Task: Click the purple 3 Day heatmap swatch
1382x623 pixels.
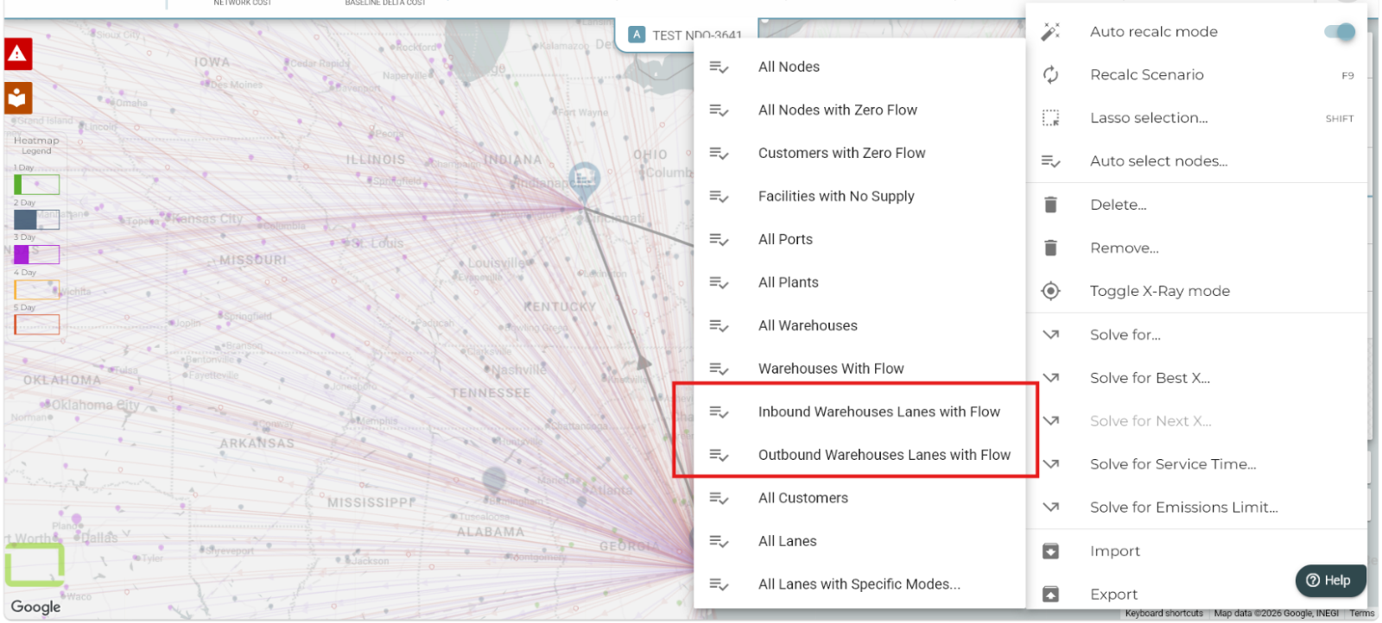Action: click(36, 255)
